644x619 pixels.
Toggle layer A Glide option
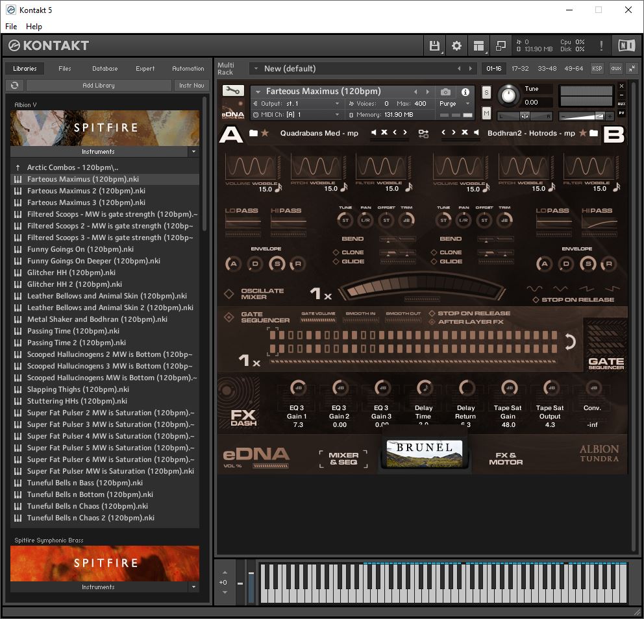[x=336, y=261]
